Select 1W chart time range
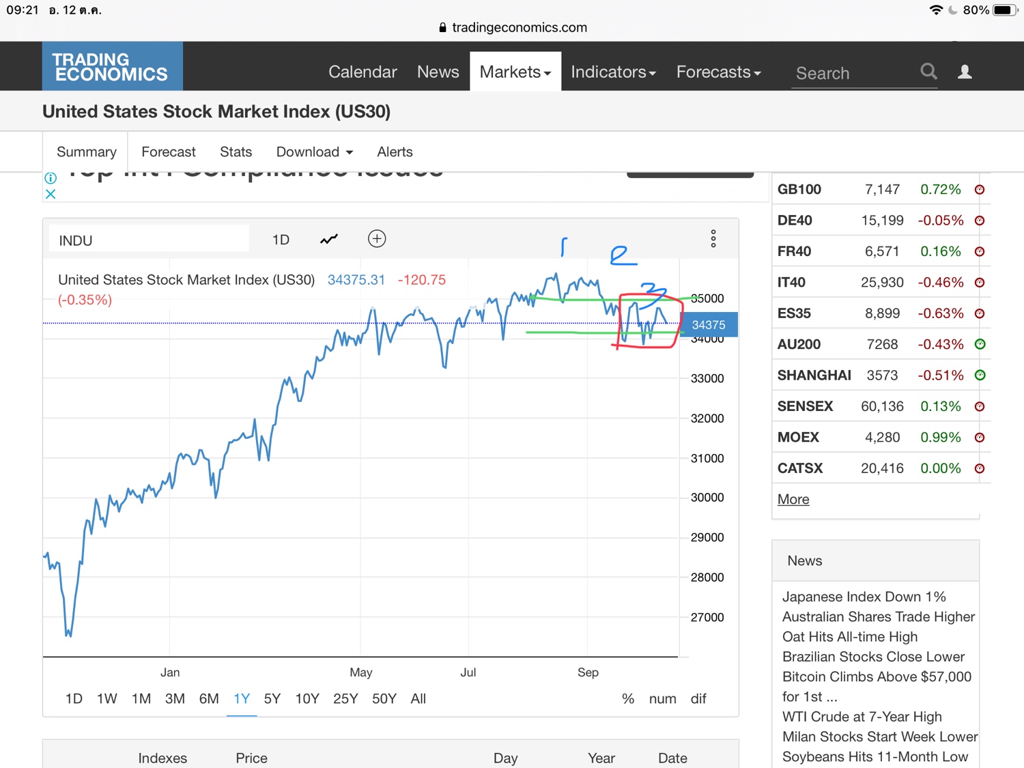The width and height of the screenshot is (1024, 768). 107,698
